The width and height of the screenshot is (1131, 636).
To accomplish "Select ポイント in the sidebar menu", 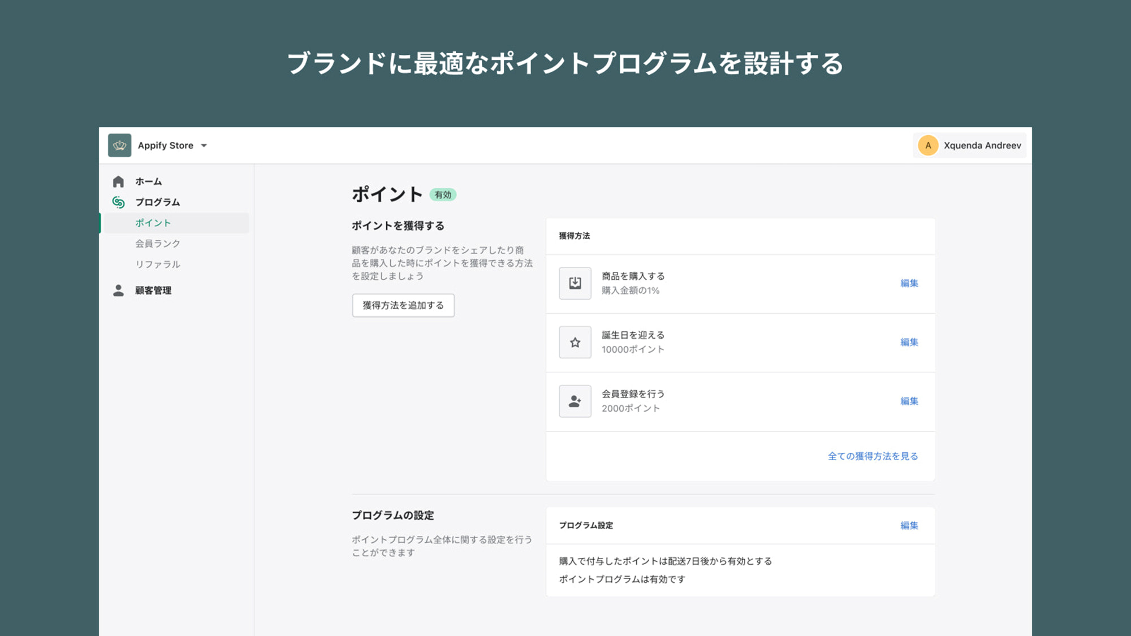I will (x=152, y=223).
